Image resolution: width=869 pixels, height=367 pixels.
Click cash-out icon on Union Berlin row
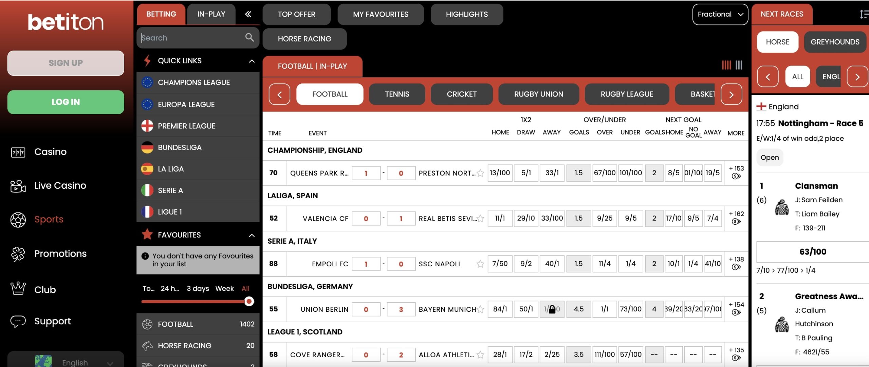coord(736,312)
